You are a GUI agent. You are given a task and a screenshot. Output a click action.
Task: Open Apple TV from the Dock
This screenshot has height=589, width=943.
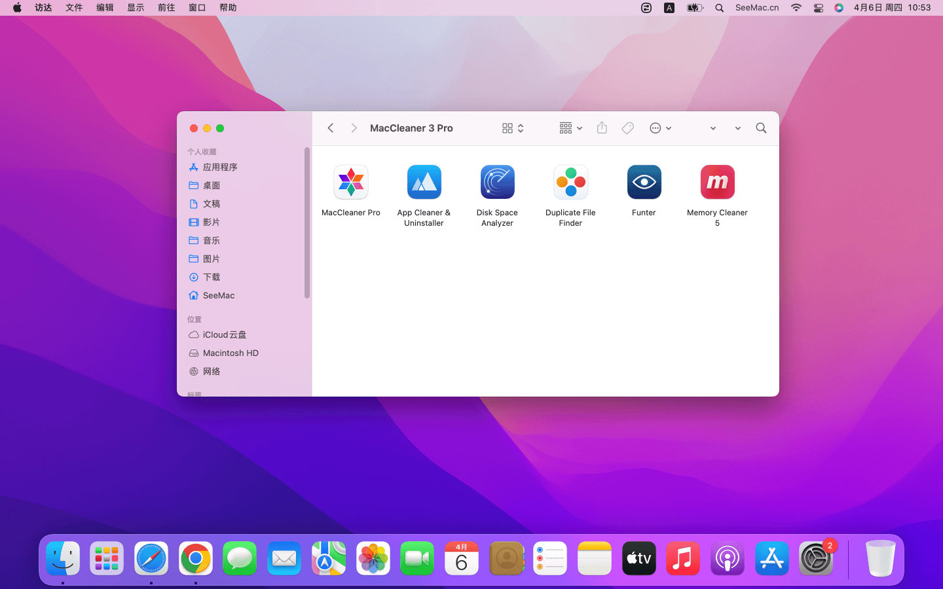coord(639,559)
